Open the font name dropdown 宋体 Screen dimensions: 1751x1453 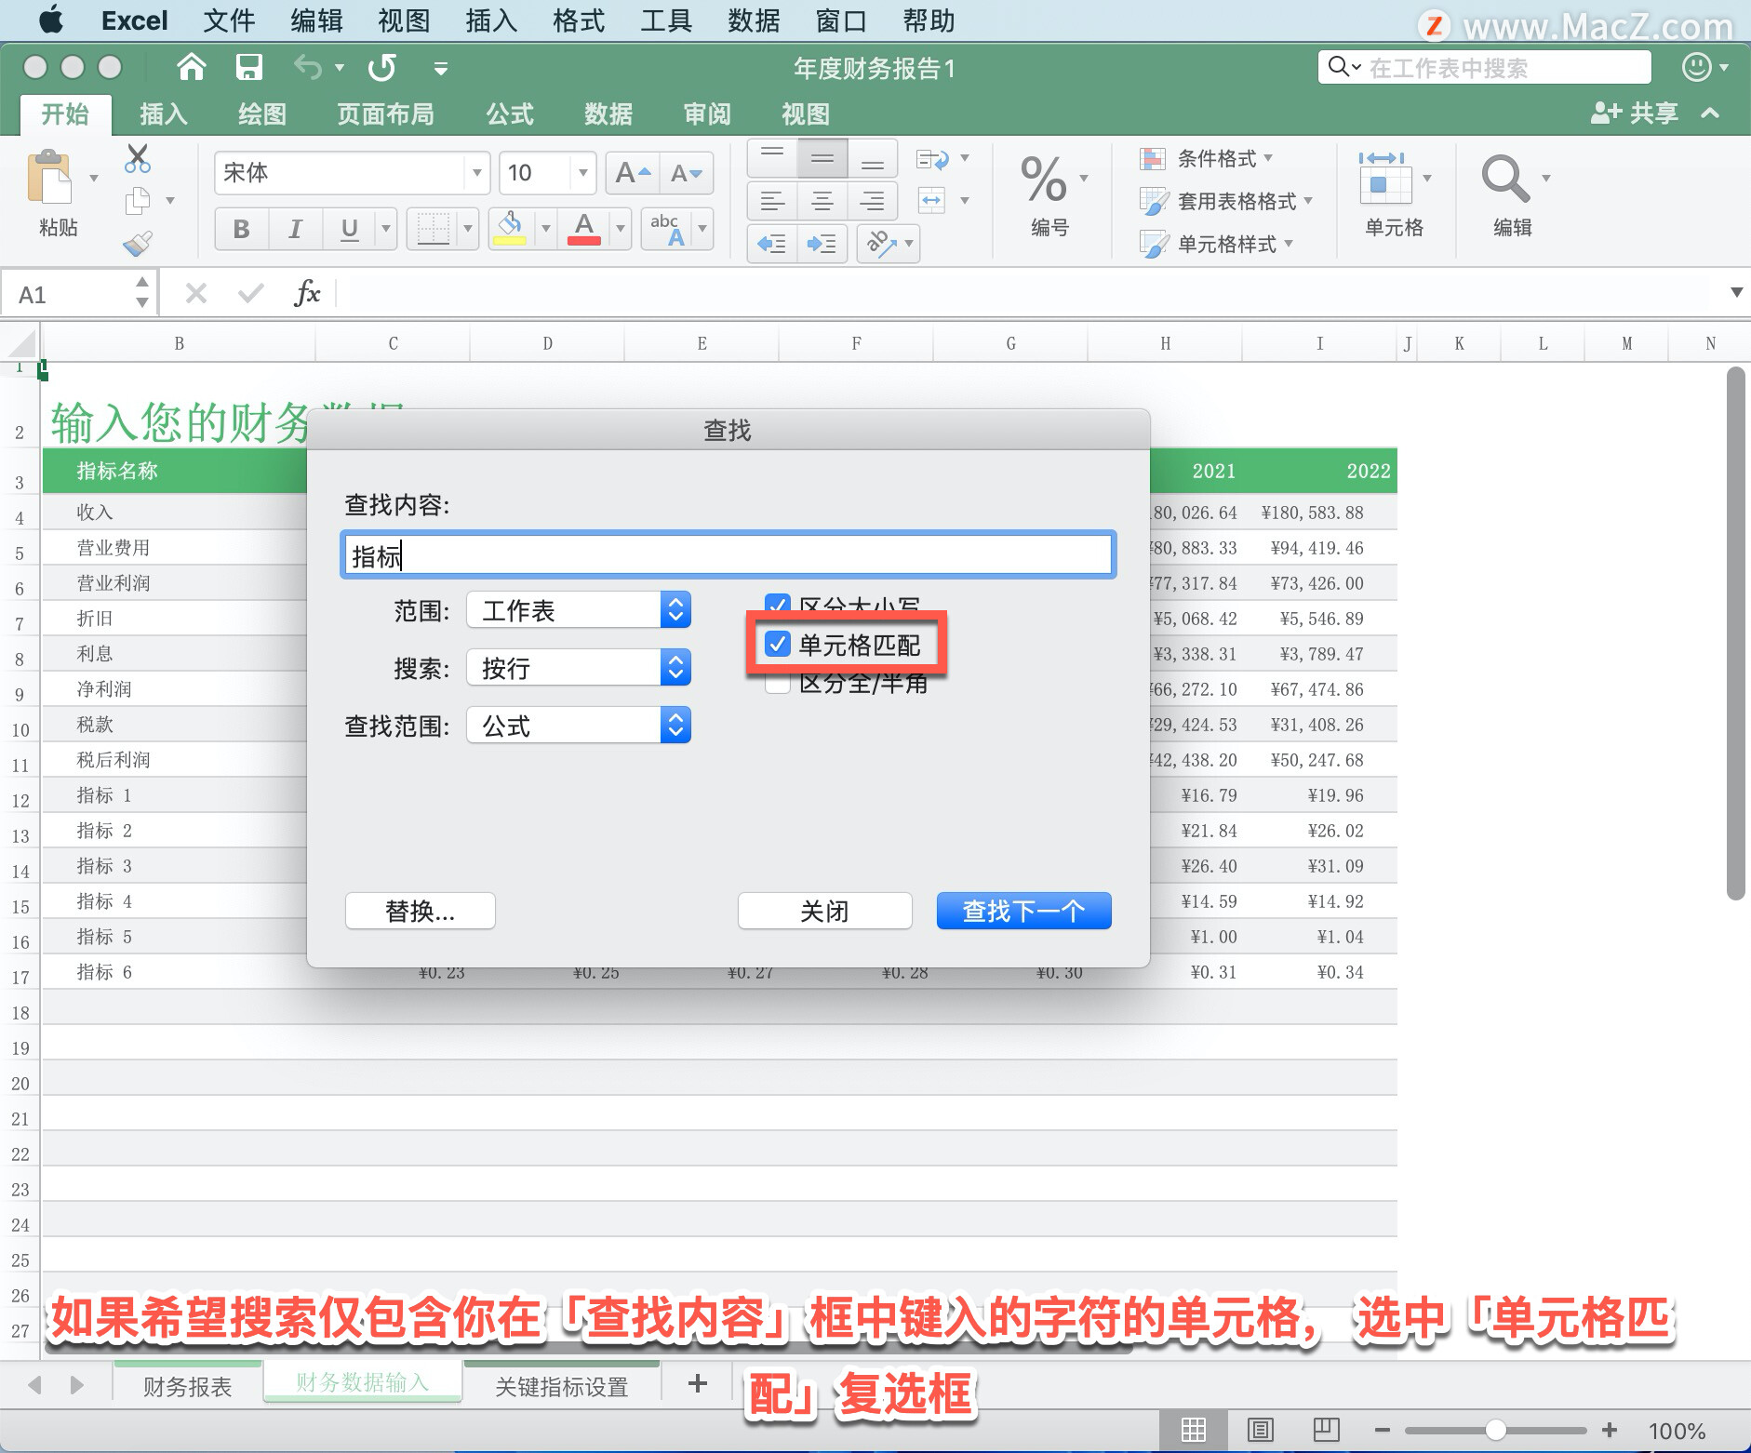476,173
